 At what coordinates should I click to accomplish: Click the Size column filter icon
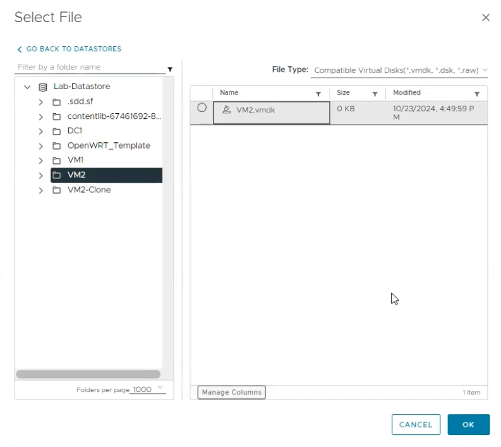375,94
